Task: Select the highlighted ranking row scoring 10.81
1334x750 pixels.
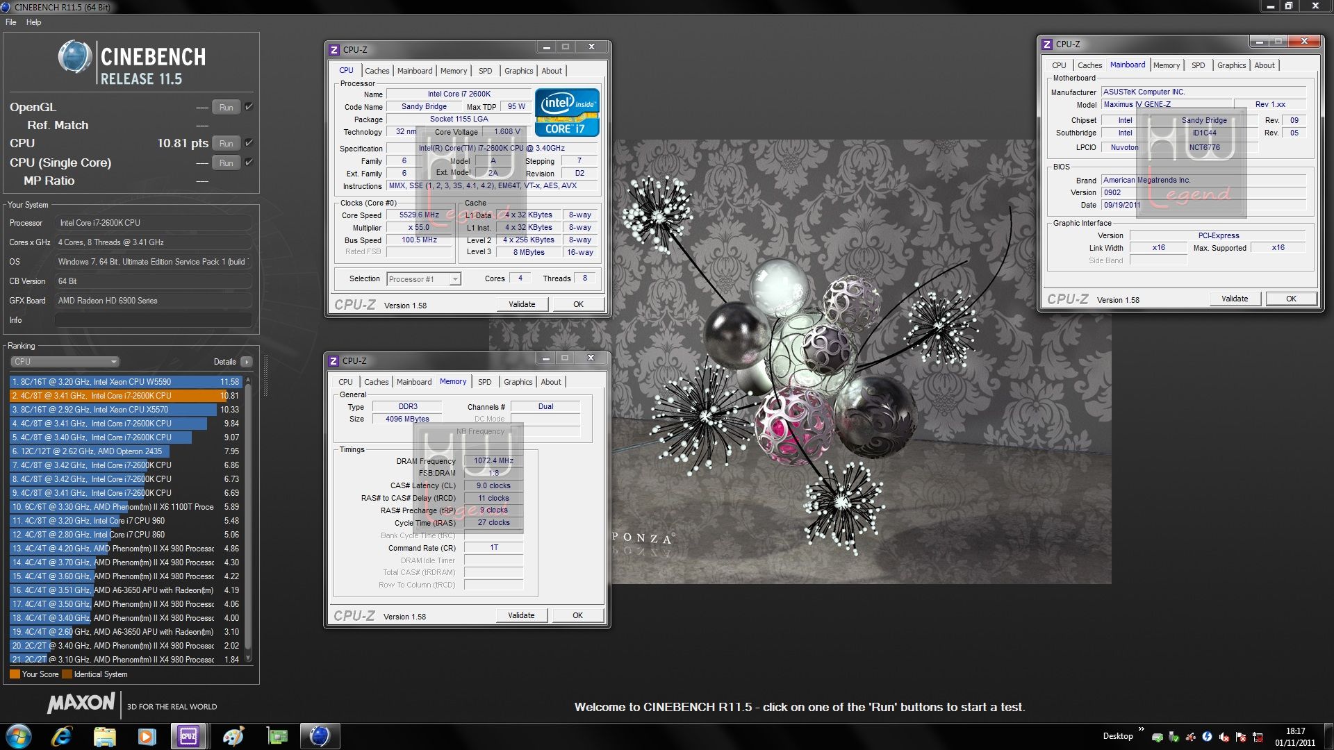Action: pyautogui.click(x=125, y=396)
